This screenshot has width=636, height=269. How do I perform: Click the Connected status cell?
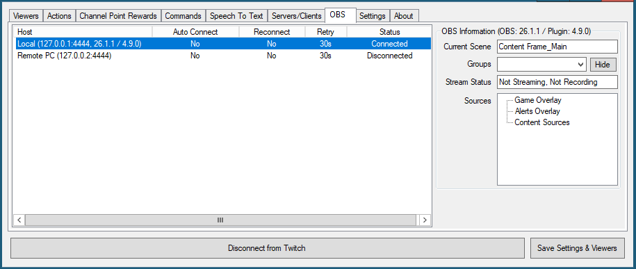coord(389,44)
